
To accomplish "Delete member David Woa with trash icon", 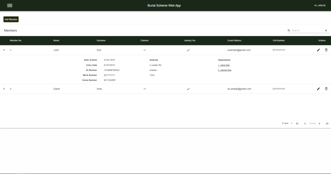I will coord(326,89).
